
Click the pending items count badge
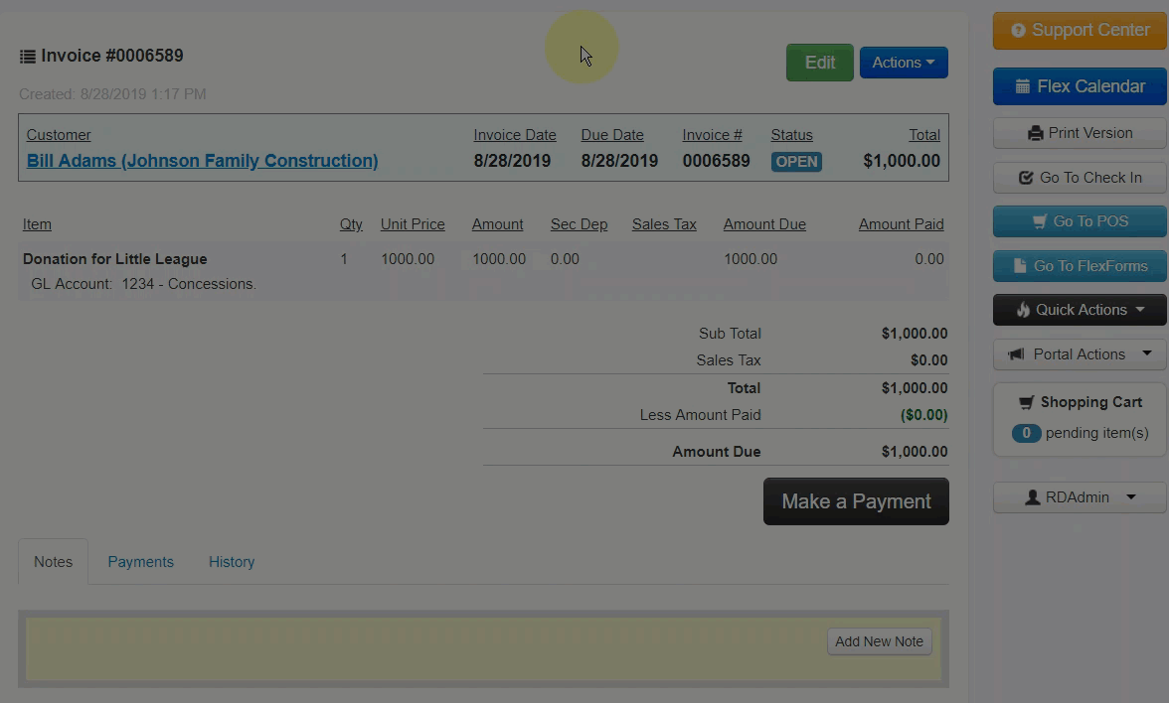coord(1026,433)
